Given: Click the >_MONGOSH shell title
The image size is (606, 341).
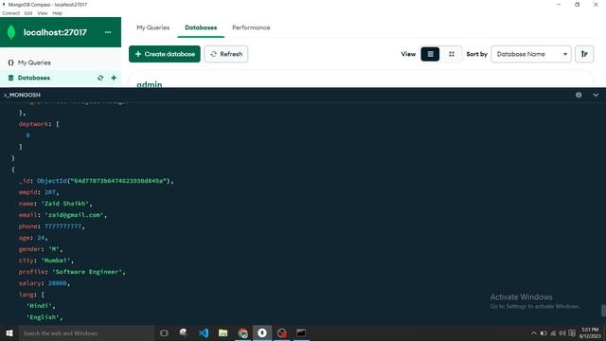Looking at the screenshot, I should (x=22, y=95).
